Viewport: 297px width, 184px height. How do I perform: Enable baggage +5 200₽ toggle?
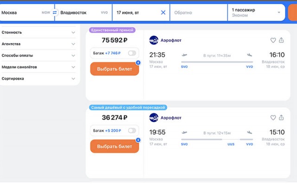132,131
